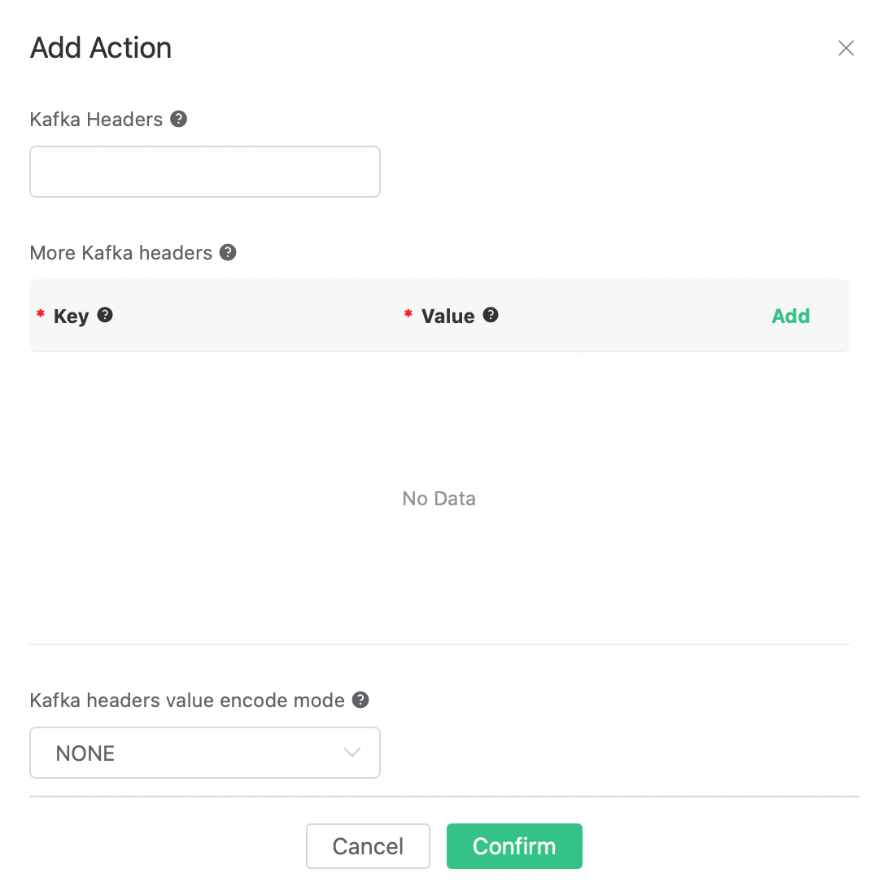Close the Add Action dialog
Viewport: 882px width, 882px height.
pos(846,49)
